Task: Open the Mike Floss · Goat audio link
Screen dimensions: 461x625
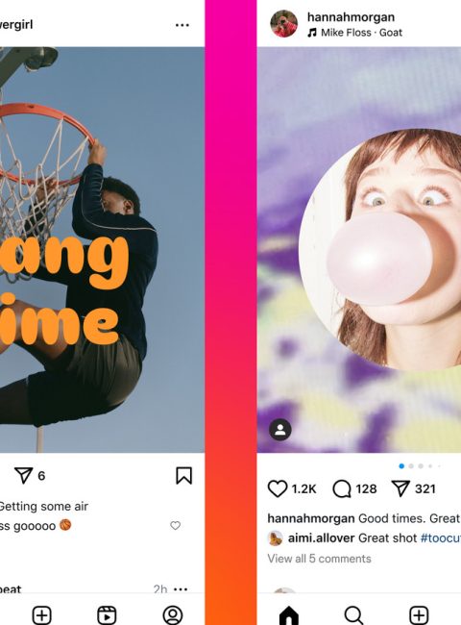Action: click(354, 33)
